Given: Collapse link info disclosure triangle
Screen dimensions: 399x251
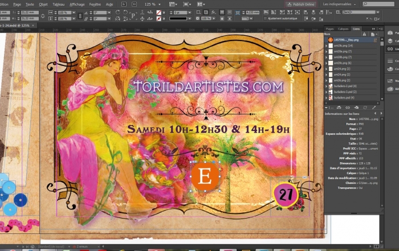Looking at the screenshot, I should [x=327, y=108].
